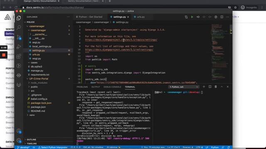Open Source Control view in activity bar
The image size is (266, 149).
coord(19,37)
